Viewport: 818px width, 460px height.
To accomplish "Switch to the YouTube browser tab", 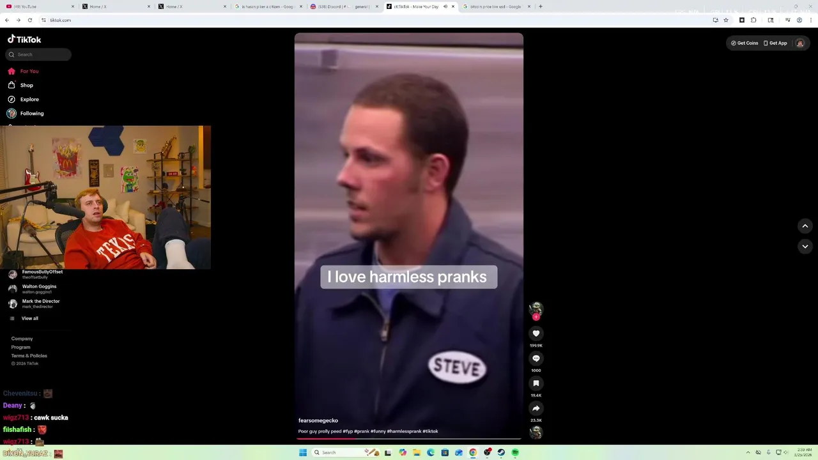I will [38, 6].
